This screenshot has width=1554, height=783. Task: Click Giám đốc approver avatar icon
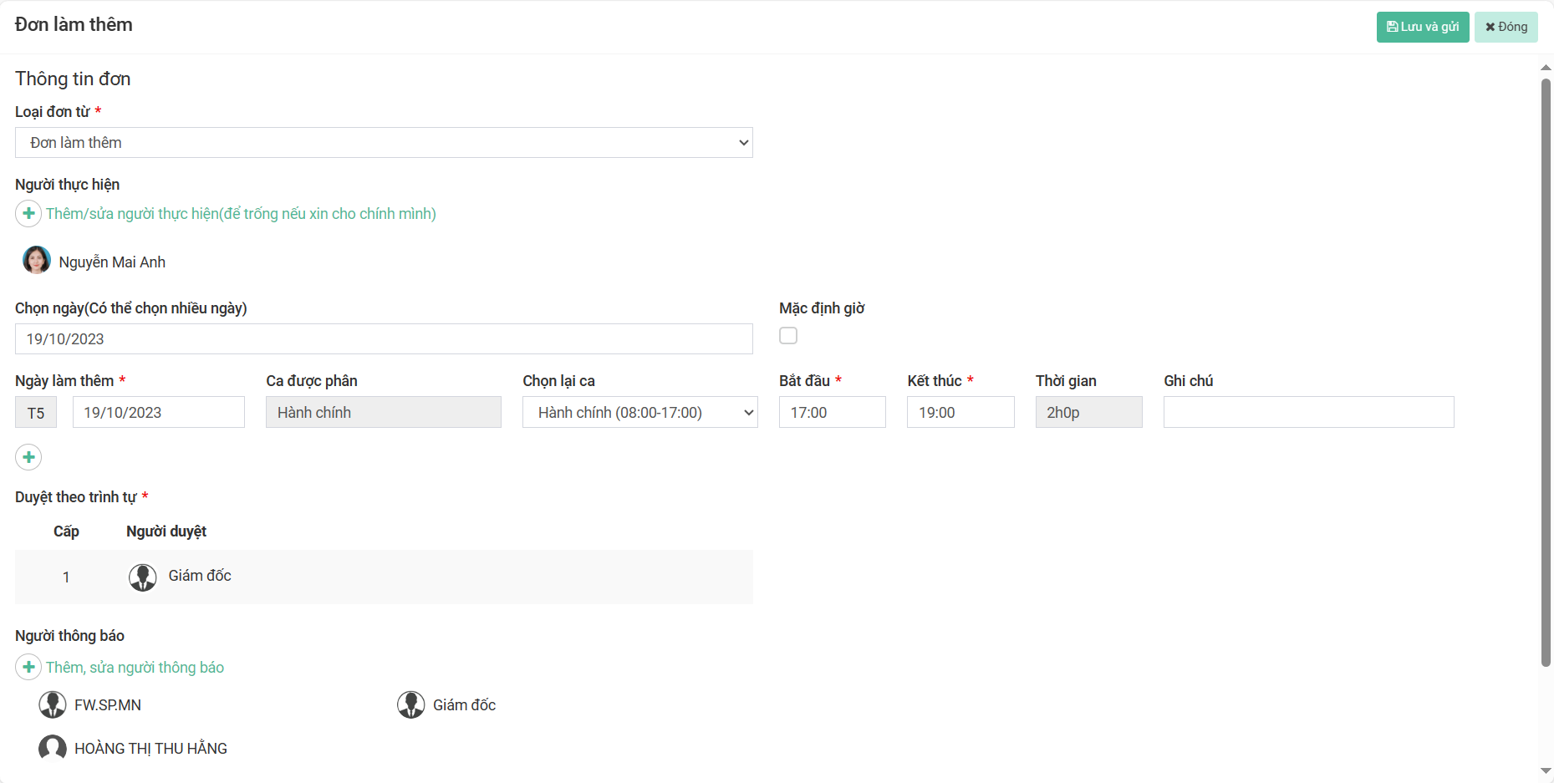143,577
